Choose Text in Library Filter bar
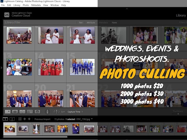The width and height of the screenshot is (187, 140). pos(81,23)
